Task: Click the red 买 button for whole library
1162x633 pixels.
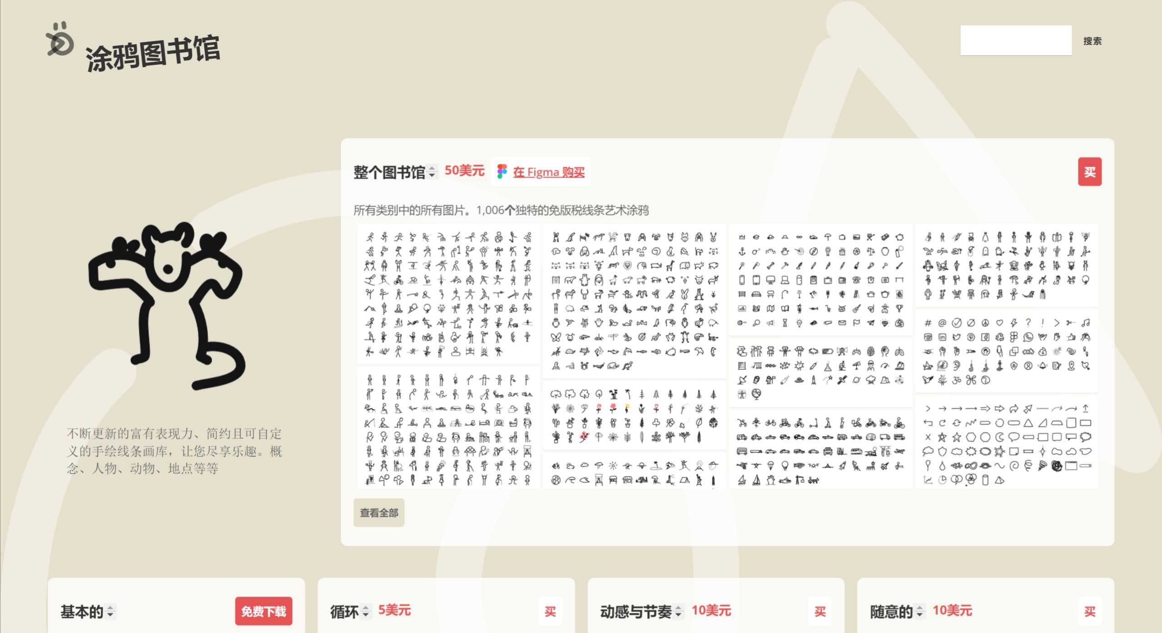Action: (x=1089, y=172)
